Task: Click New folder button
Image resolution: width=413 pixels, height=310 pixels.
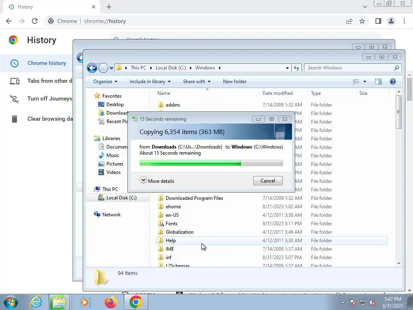Action: coord(235,82)
